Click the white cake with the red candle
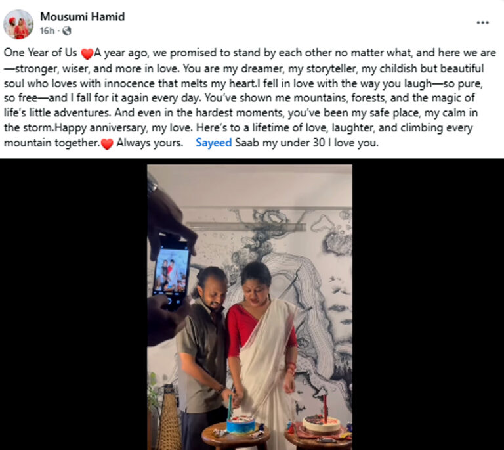The width and height of the screenshot is (504, 450). (322, 424)
